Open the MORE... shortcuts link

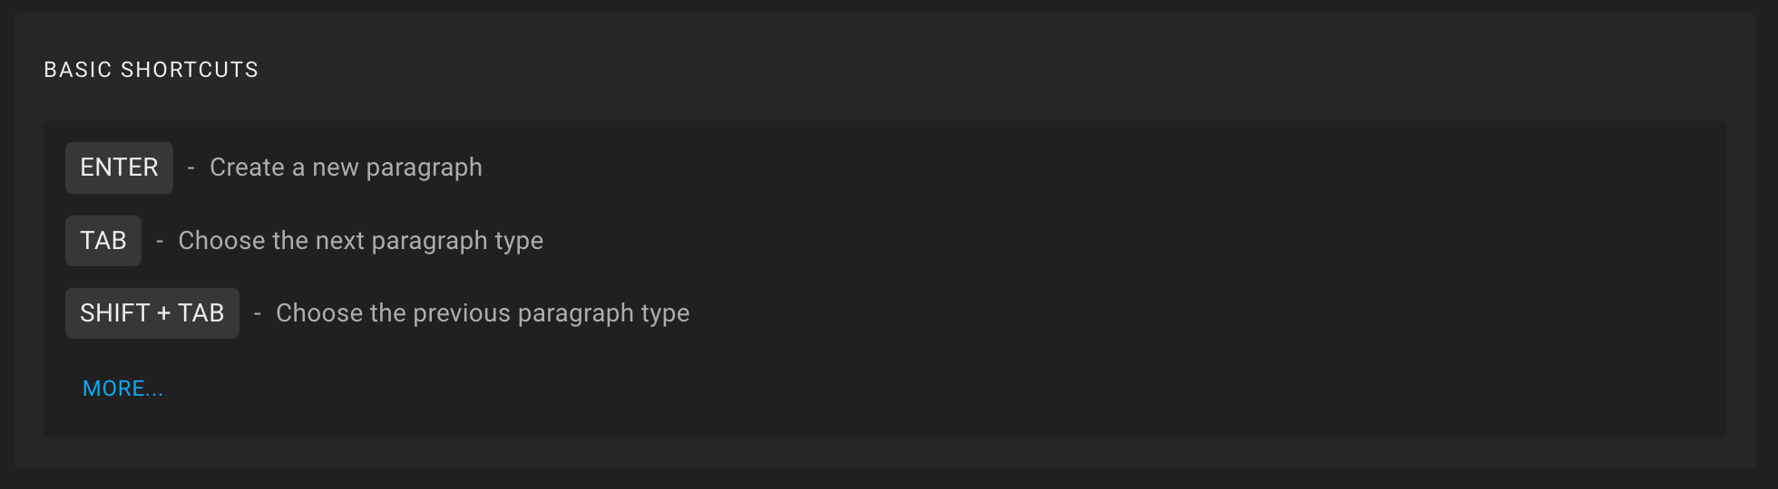pyautogui.click(x=122, y=388)
